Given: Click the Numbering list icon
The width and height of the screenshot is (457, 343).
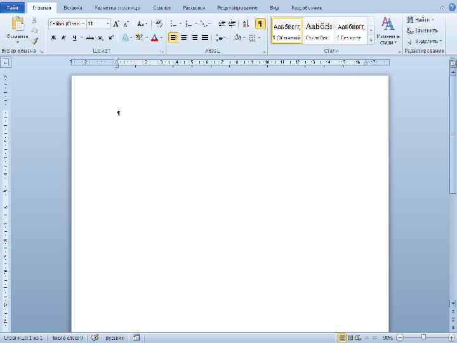Looking at the screenshot, I should [x=189, y=24].
